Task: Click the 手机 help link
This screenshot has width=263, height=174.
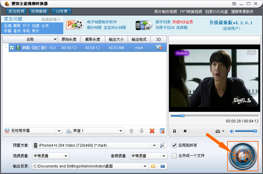Action: [x=26, y=31]
